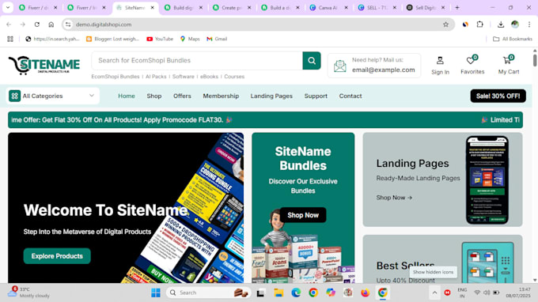
Task: Open Chrome downloads icon
Action: pos(501,25)
